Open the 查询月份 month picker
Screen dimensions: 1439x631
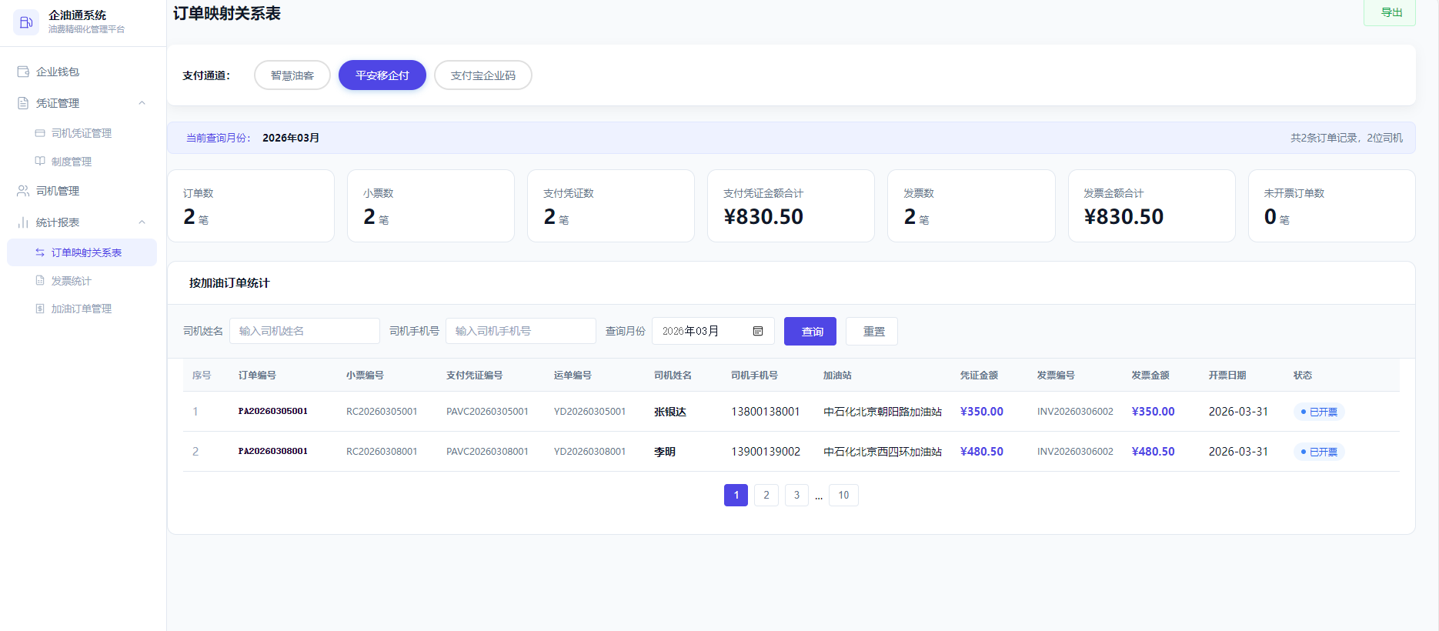point(713,331)
